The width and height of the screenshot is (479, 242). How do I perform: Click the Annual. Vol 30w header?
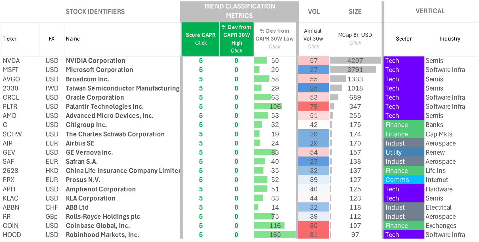point(314,39)
